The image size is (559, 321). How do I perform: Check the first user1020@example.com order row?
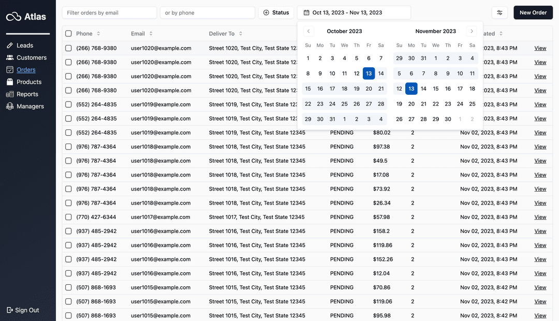click(69, 48)
